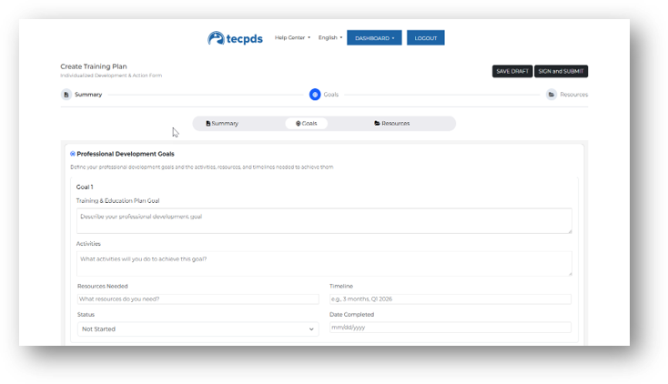
Task: Click the LOGOUT button
Action: pos(425,38)
